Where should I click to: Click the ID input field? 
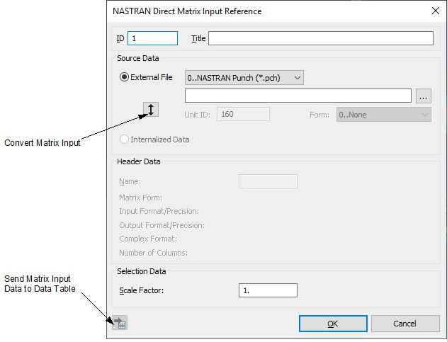click(152, 38)
